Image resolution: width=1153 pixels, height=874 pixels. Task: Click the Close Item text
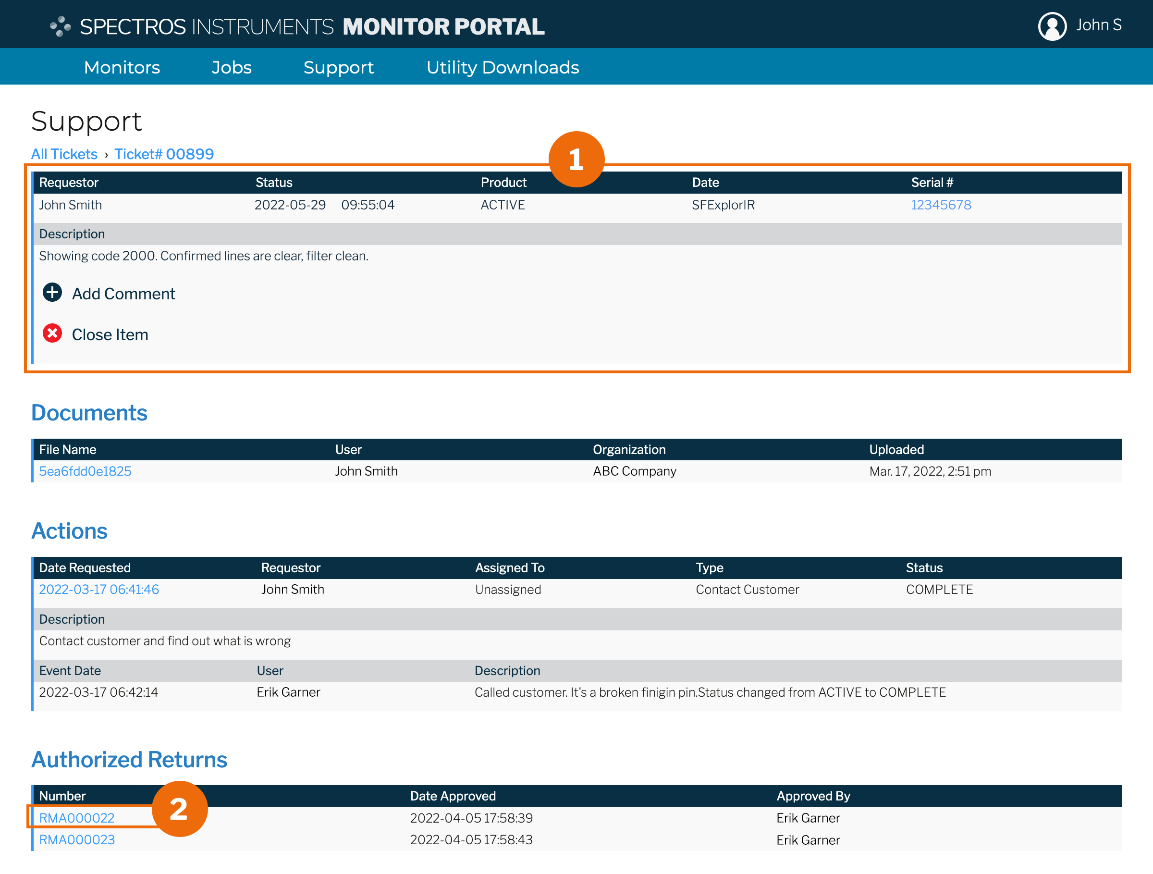110,334
